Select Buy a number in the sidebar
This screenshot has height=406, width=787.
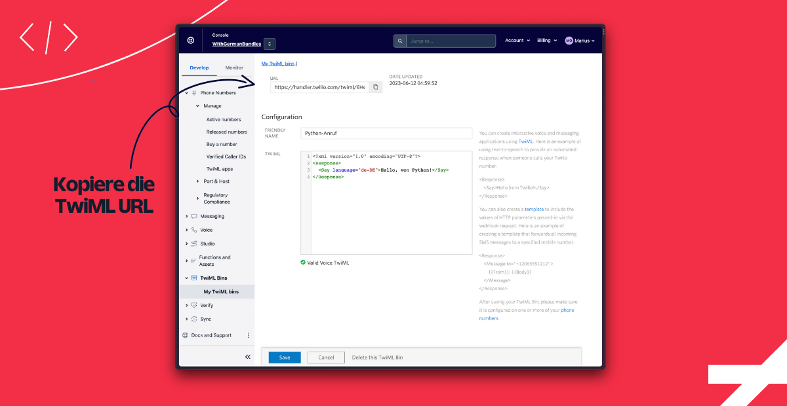[x=222, y=144]
